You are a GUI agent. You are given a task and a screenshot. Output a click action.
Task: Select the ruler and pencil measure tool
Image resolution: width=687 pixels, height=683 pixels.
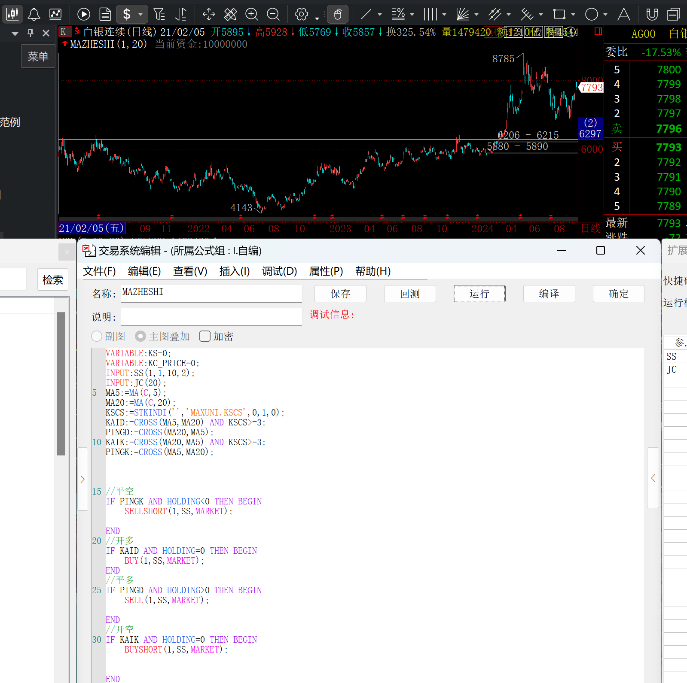click(230, 15)
